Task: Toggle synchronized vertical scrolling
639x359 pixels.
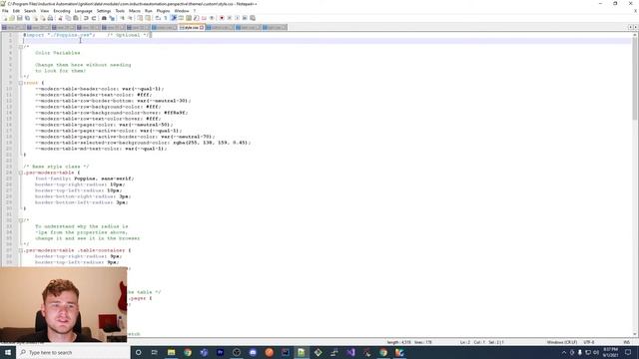Action: (x=140, y=18)
